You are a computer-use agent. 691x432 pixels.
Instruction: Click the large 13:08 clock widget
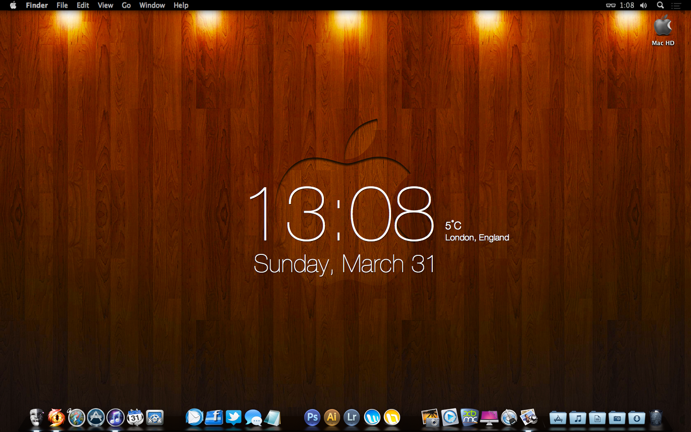point(342,214)
